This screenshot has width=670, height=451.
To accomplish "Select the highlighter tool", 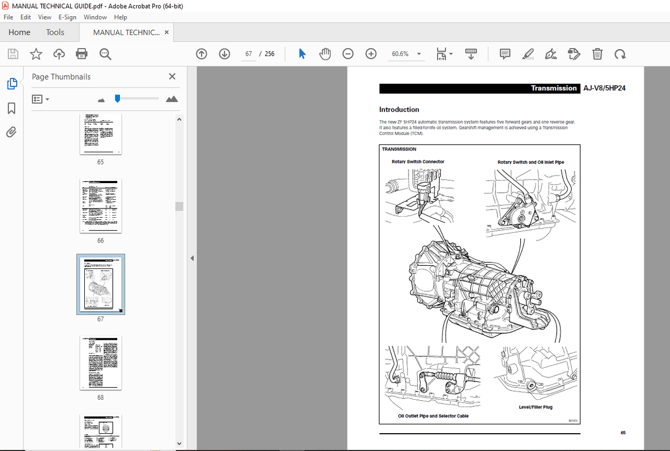I will coord(528,53).
